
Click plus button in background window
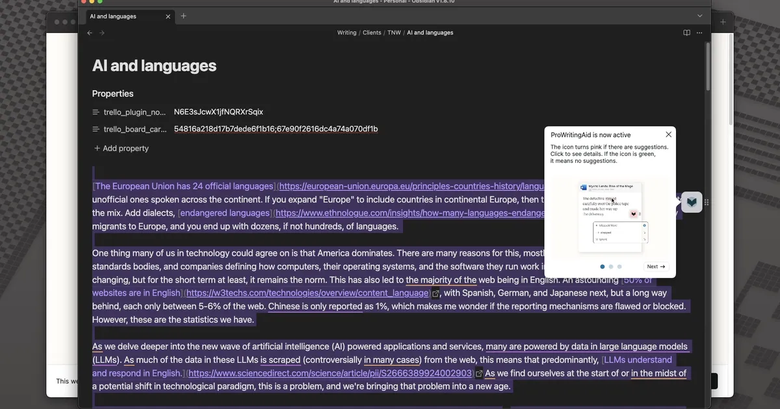pos(723,22)
